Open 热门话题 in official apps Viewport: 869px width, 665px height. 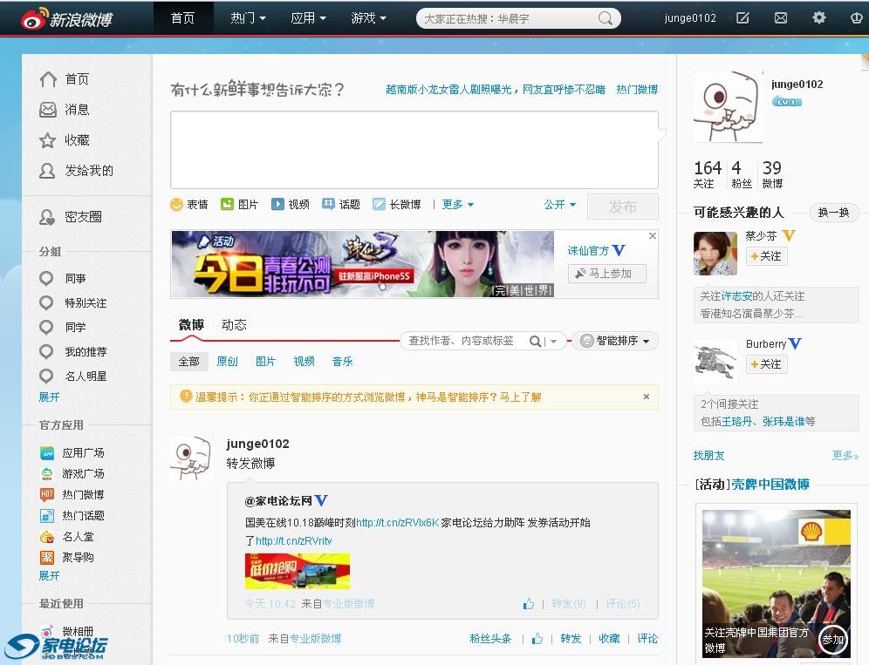(72, 516)
